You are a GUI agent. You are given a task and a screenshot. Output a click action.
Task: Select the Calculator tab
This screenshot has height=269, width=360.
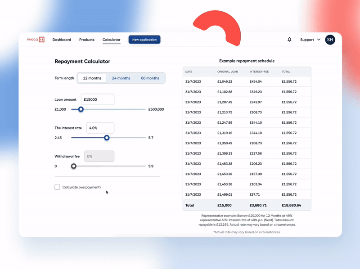click(111, 40)
